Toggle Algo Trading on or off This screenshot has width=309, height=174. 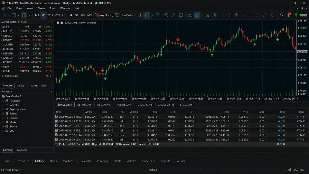click(104, 15)
